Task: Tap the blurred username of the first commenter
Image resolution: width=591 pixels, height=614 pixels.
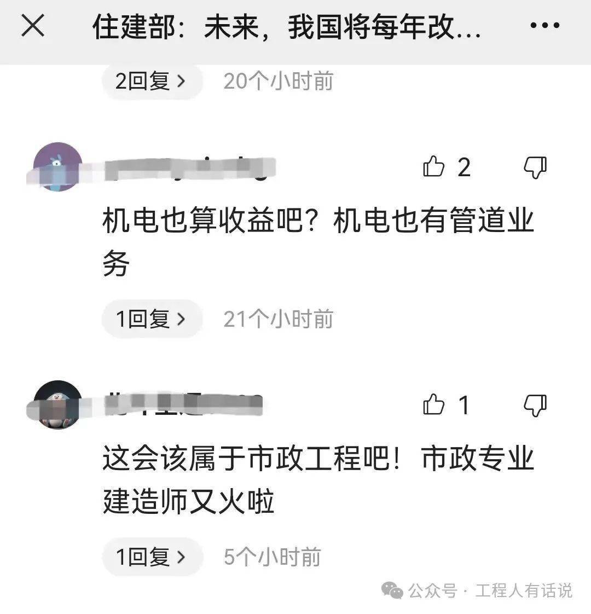Action: click(x=190, y=169)
